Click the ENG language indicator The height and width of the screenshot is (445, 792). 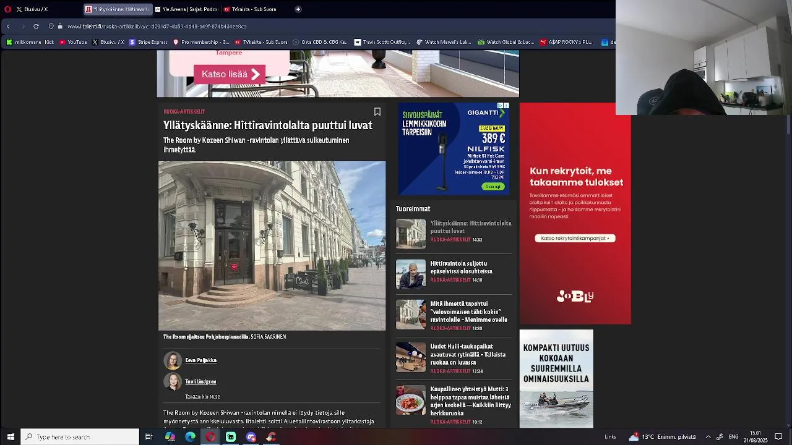coord(733,437)
